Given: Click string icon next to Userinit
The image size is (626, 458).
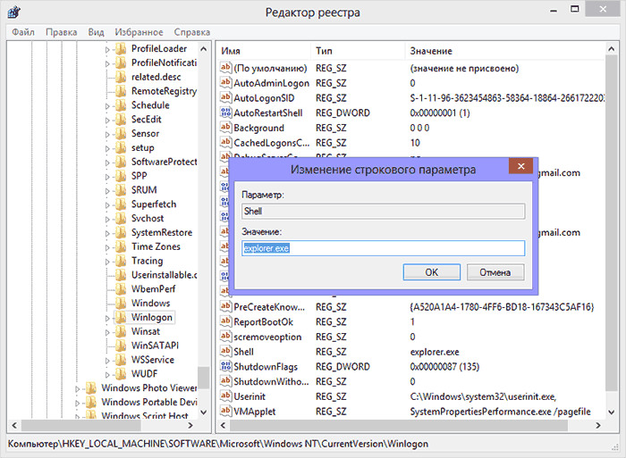Looking at the screenshot, I should [x=225, y=396].
